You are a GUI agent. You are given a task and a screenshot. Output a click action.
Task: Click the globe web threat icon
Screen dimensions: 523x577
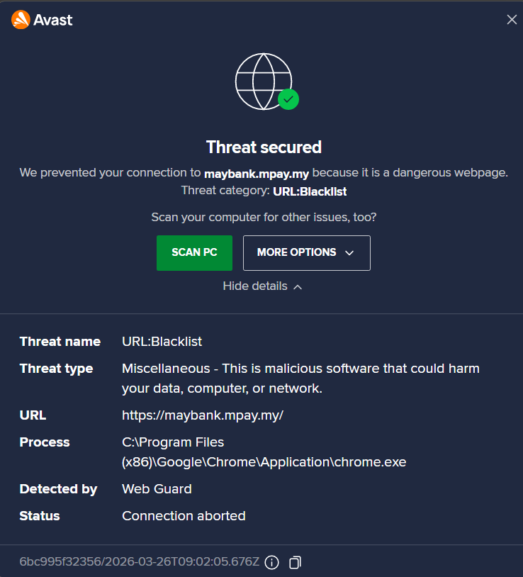click(x=263, y=81)
